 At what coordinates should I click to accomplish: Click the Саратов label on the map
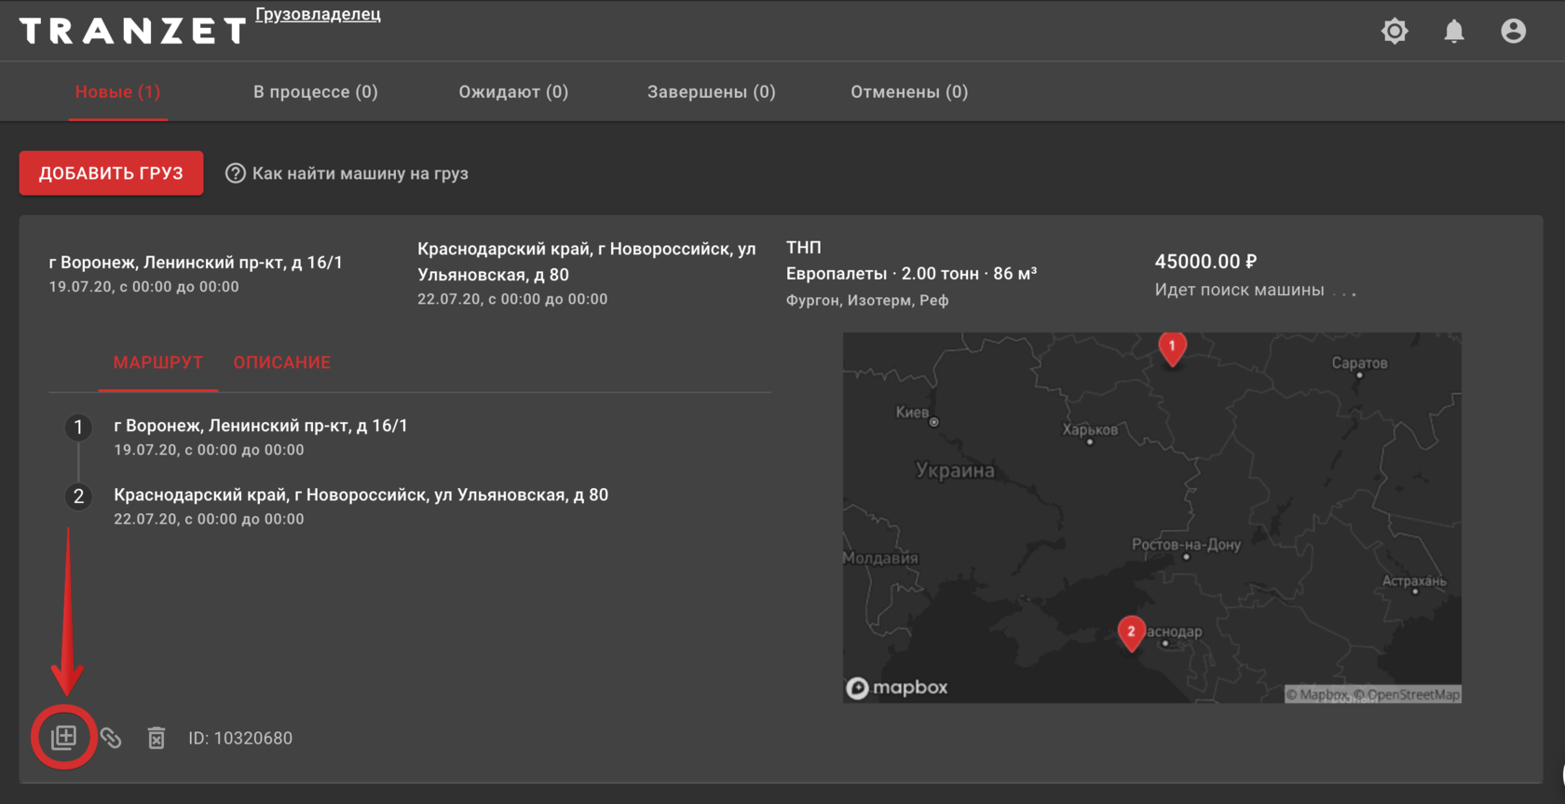1359,363
